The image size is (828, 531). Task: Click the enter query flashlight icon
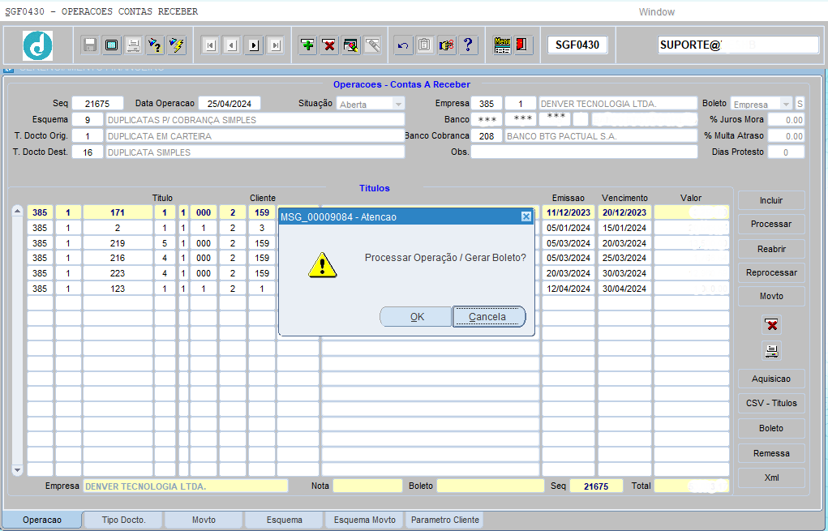(x=155, y=45)
